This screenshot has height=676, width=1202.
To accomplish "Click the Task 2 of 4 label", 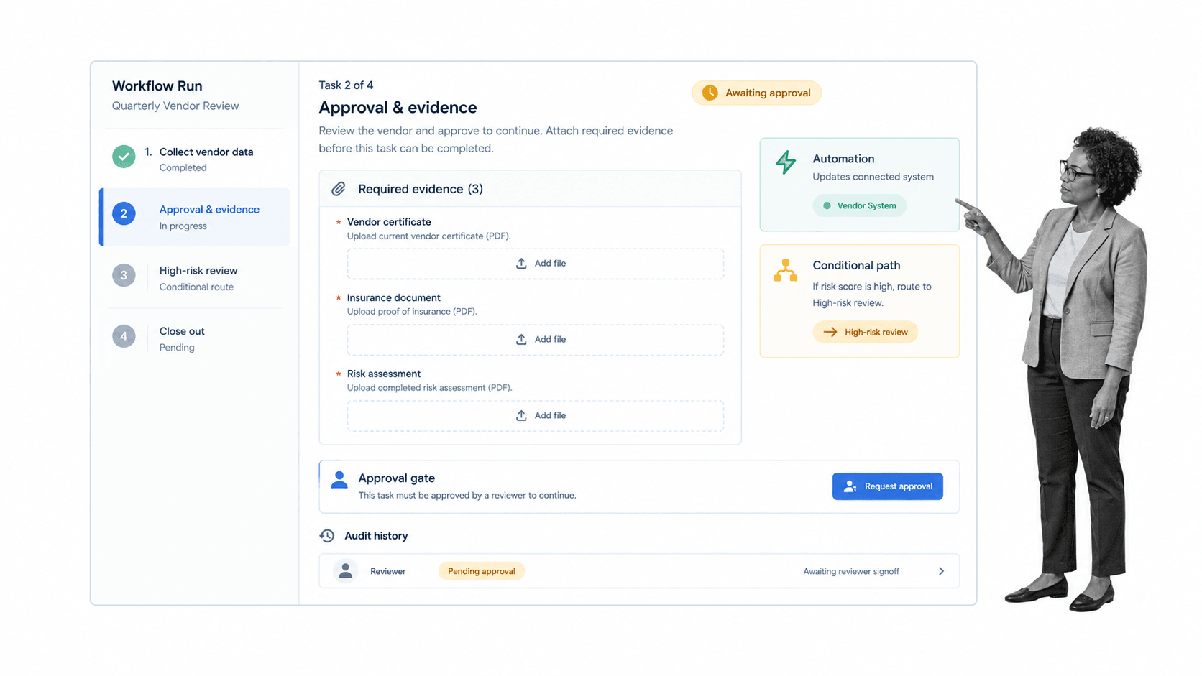I will pos(346,85).
